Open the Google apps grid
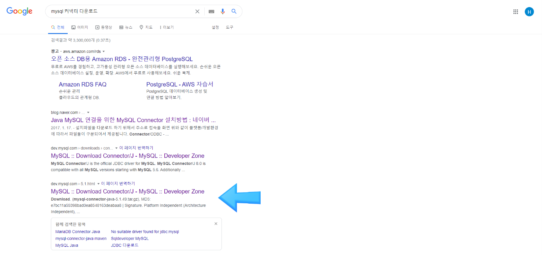The width and height of the screenshot is (542, 255). coord(516,12)
